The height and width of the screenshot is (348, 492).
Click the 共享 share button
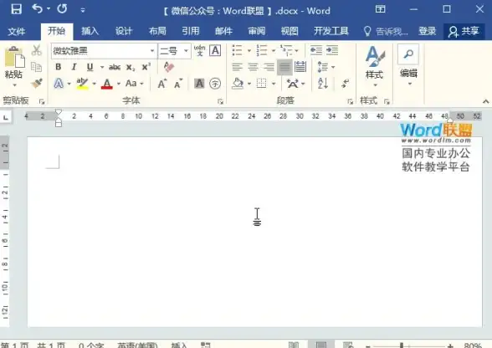(464, 32)
